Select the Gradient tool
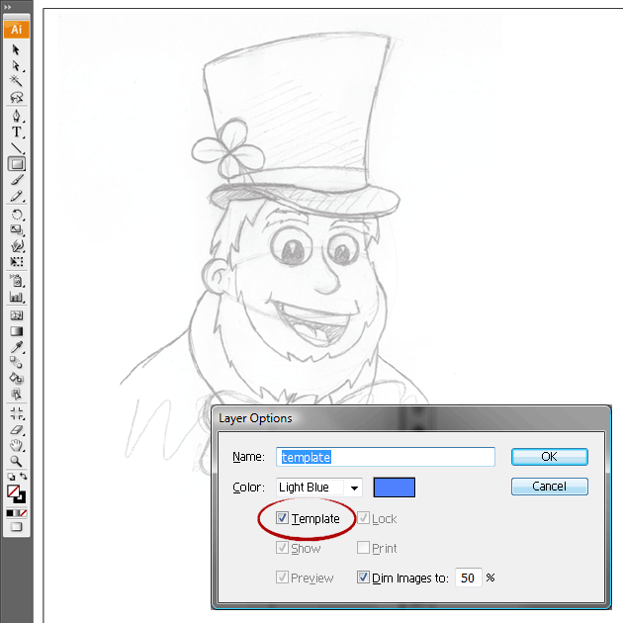 (17, 331)
